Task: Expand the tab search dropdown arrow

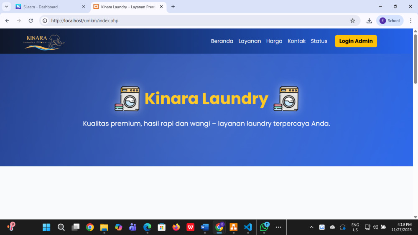Action: pos(7,7)
